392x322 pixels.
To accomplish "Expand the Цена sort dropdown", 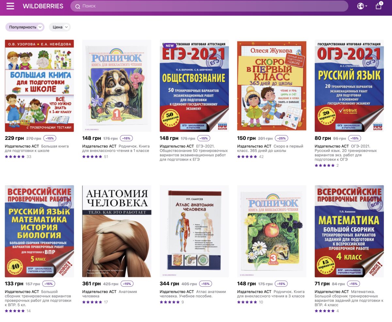I will click(60, 27).
